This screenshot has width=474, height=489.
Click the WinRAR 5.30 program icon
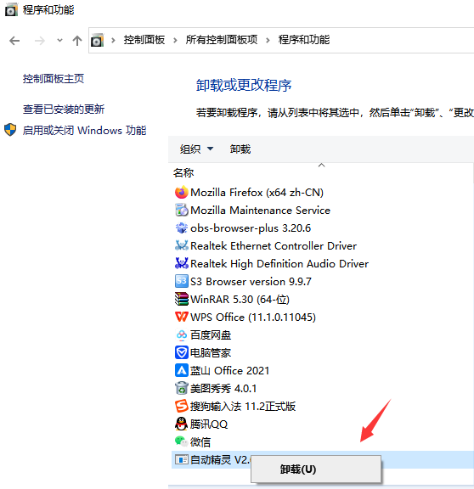tap(181, 299)
